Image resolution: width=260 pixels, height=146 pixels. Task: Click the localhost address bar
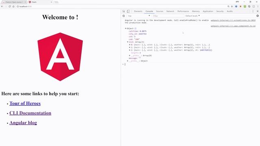122,6
